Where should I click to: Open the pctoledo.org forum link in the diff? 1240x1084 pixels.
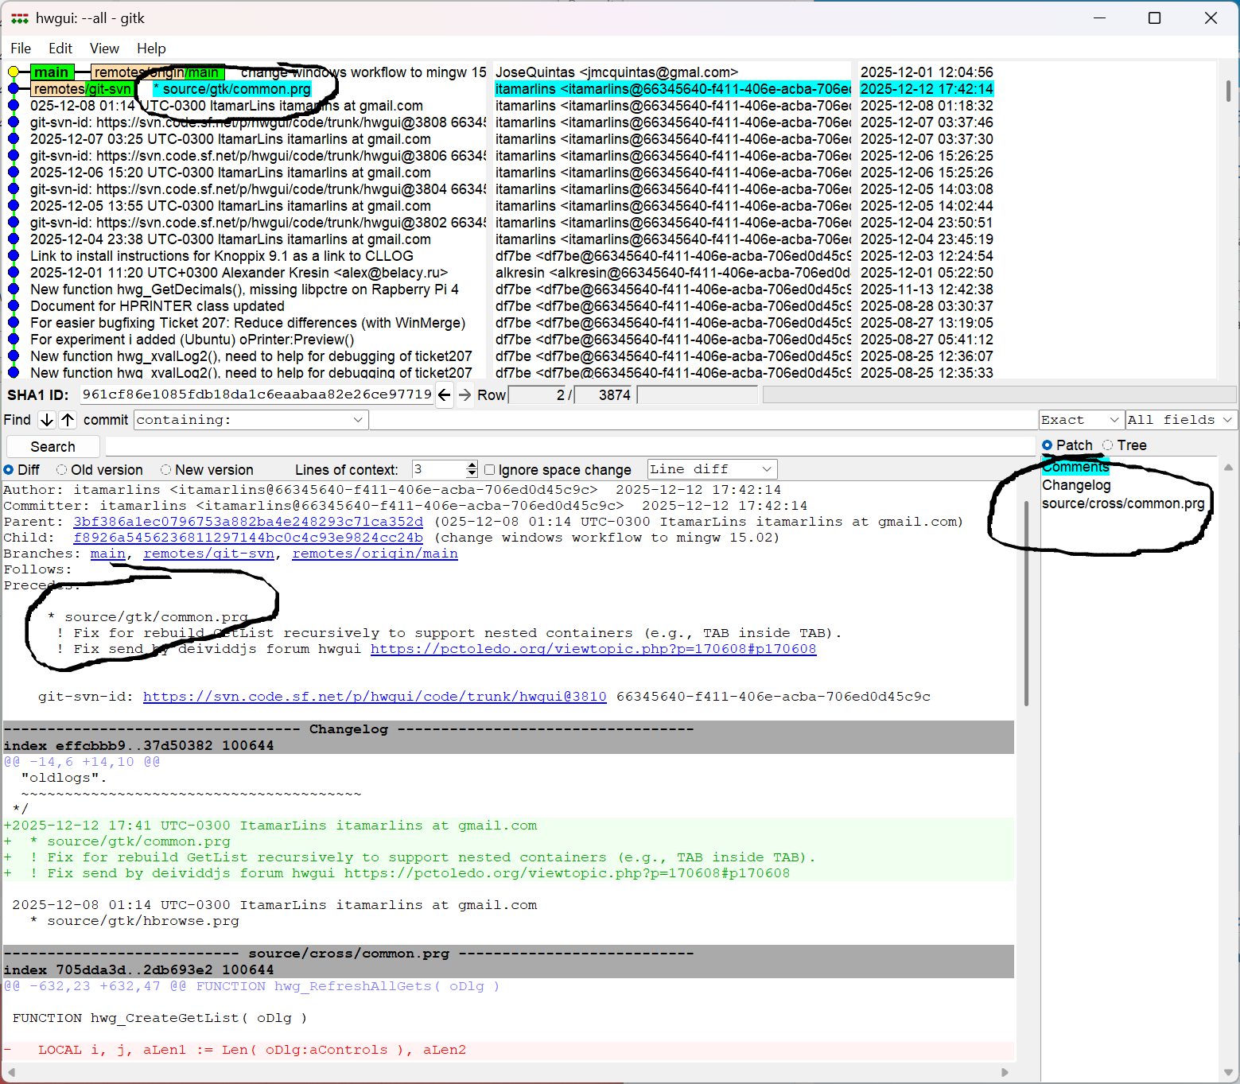click(x=593, y=648)
